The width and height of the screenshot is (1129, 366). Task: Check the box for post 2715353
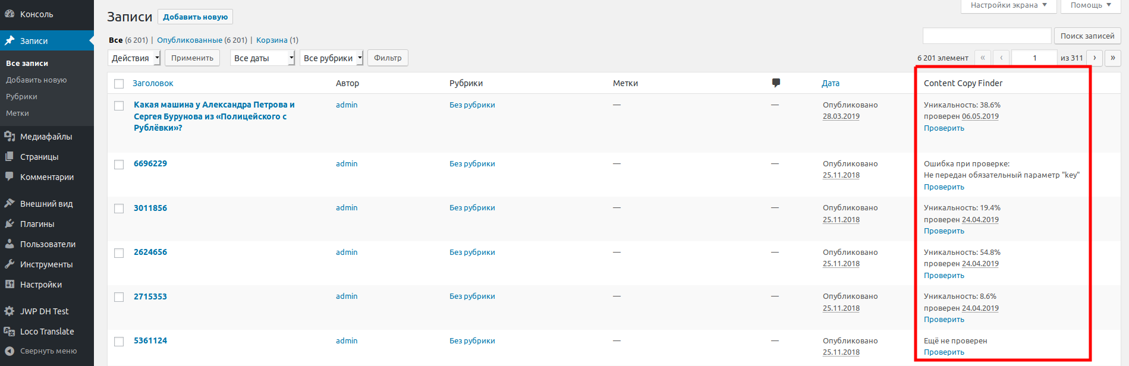click(119, 297)
